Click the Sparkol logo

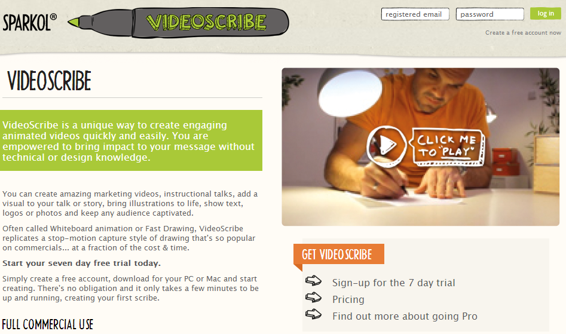(x=30, y=22)
